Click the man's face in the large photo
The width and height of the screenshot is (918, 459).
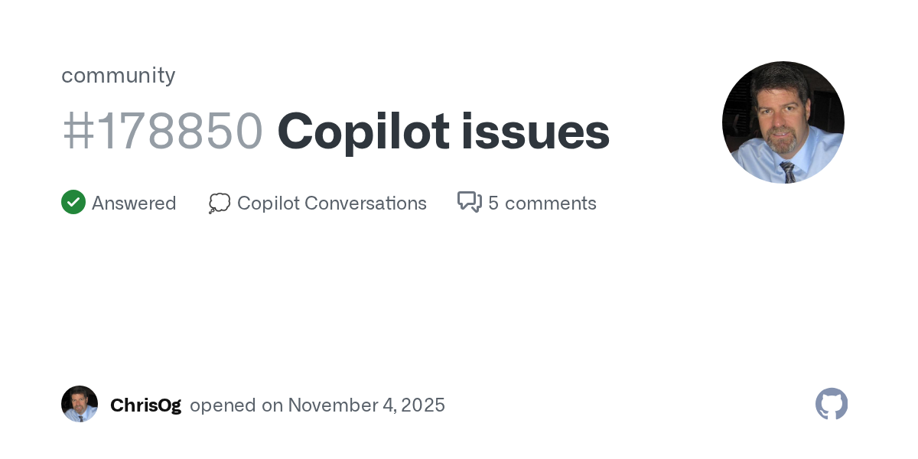coord(780,115)
